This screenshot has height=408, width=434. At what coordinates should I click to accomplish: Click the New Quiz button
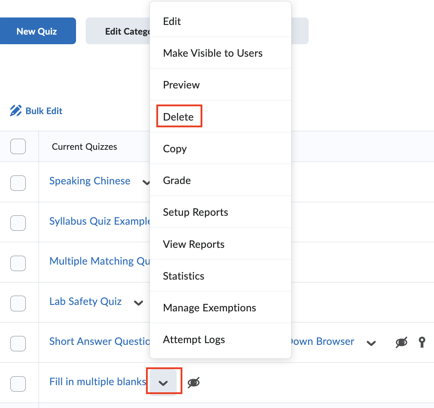37,31
